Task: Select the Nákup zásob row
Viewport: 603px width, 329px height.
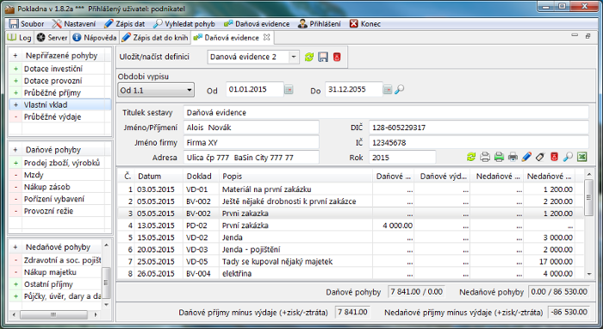Action: click(x=60, y=187)
